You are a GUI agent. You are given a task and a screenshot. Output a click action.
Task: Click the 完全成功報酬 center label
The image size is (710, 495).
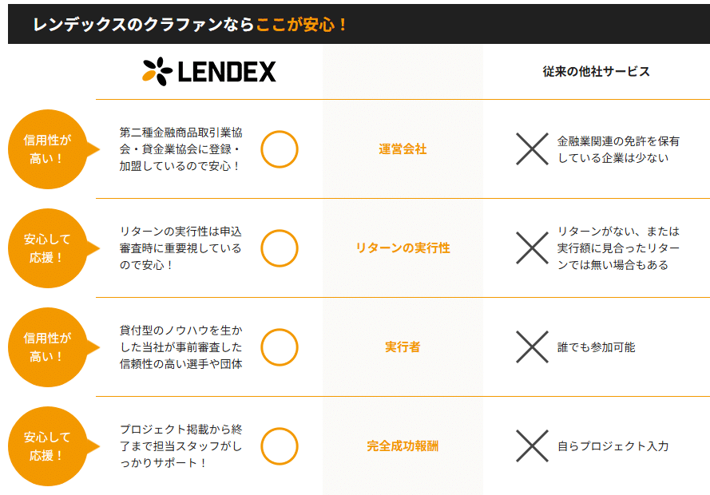click(403, 446)
